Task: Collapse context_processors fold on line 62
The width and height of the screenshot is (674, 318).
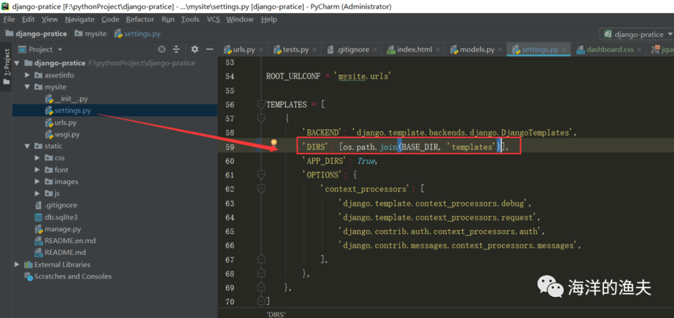Action: coord(260,189)
